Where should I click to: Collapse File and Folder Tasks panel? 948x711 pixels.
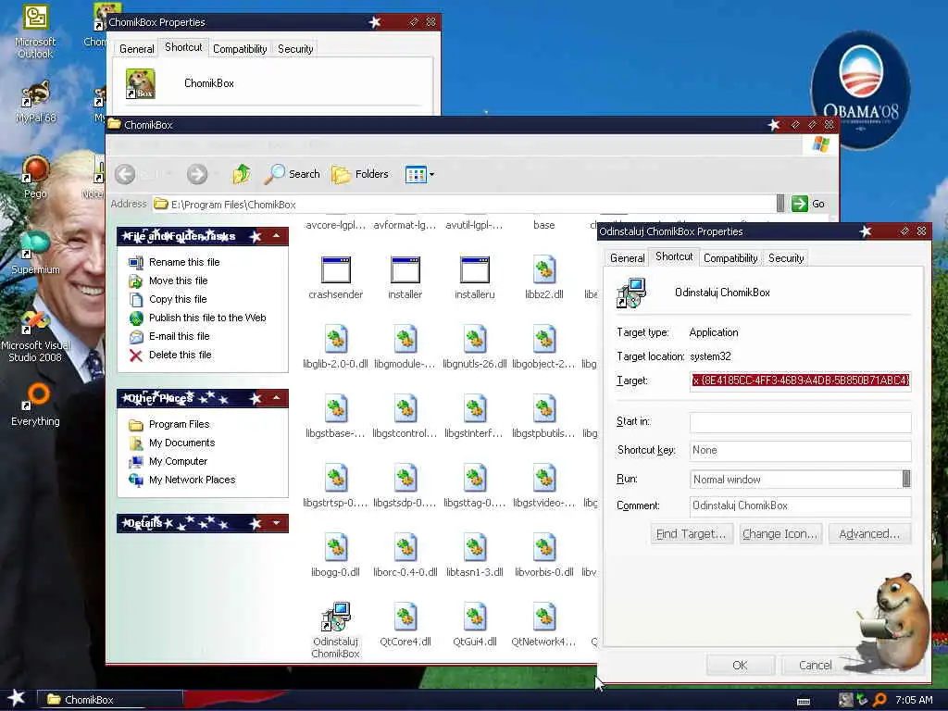pyautogui.click(x=276, y=236)
